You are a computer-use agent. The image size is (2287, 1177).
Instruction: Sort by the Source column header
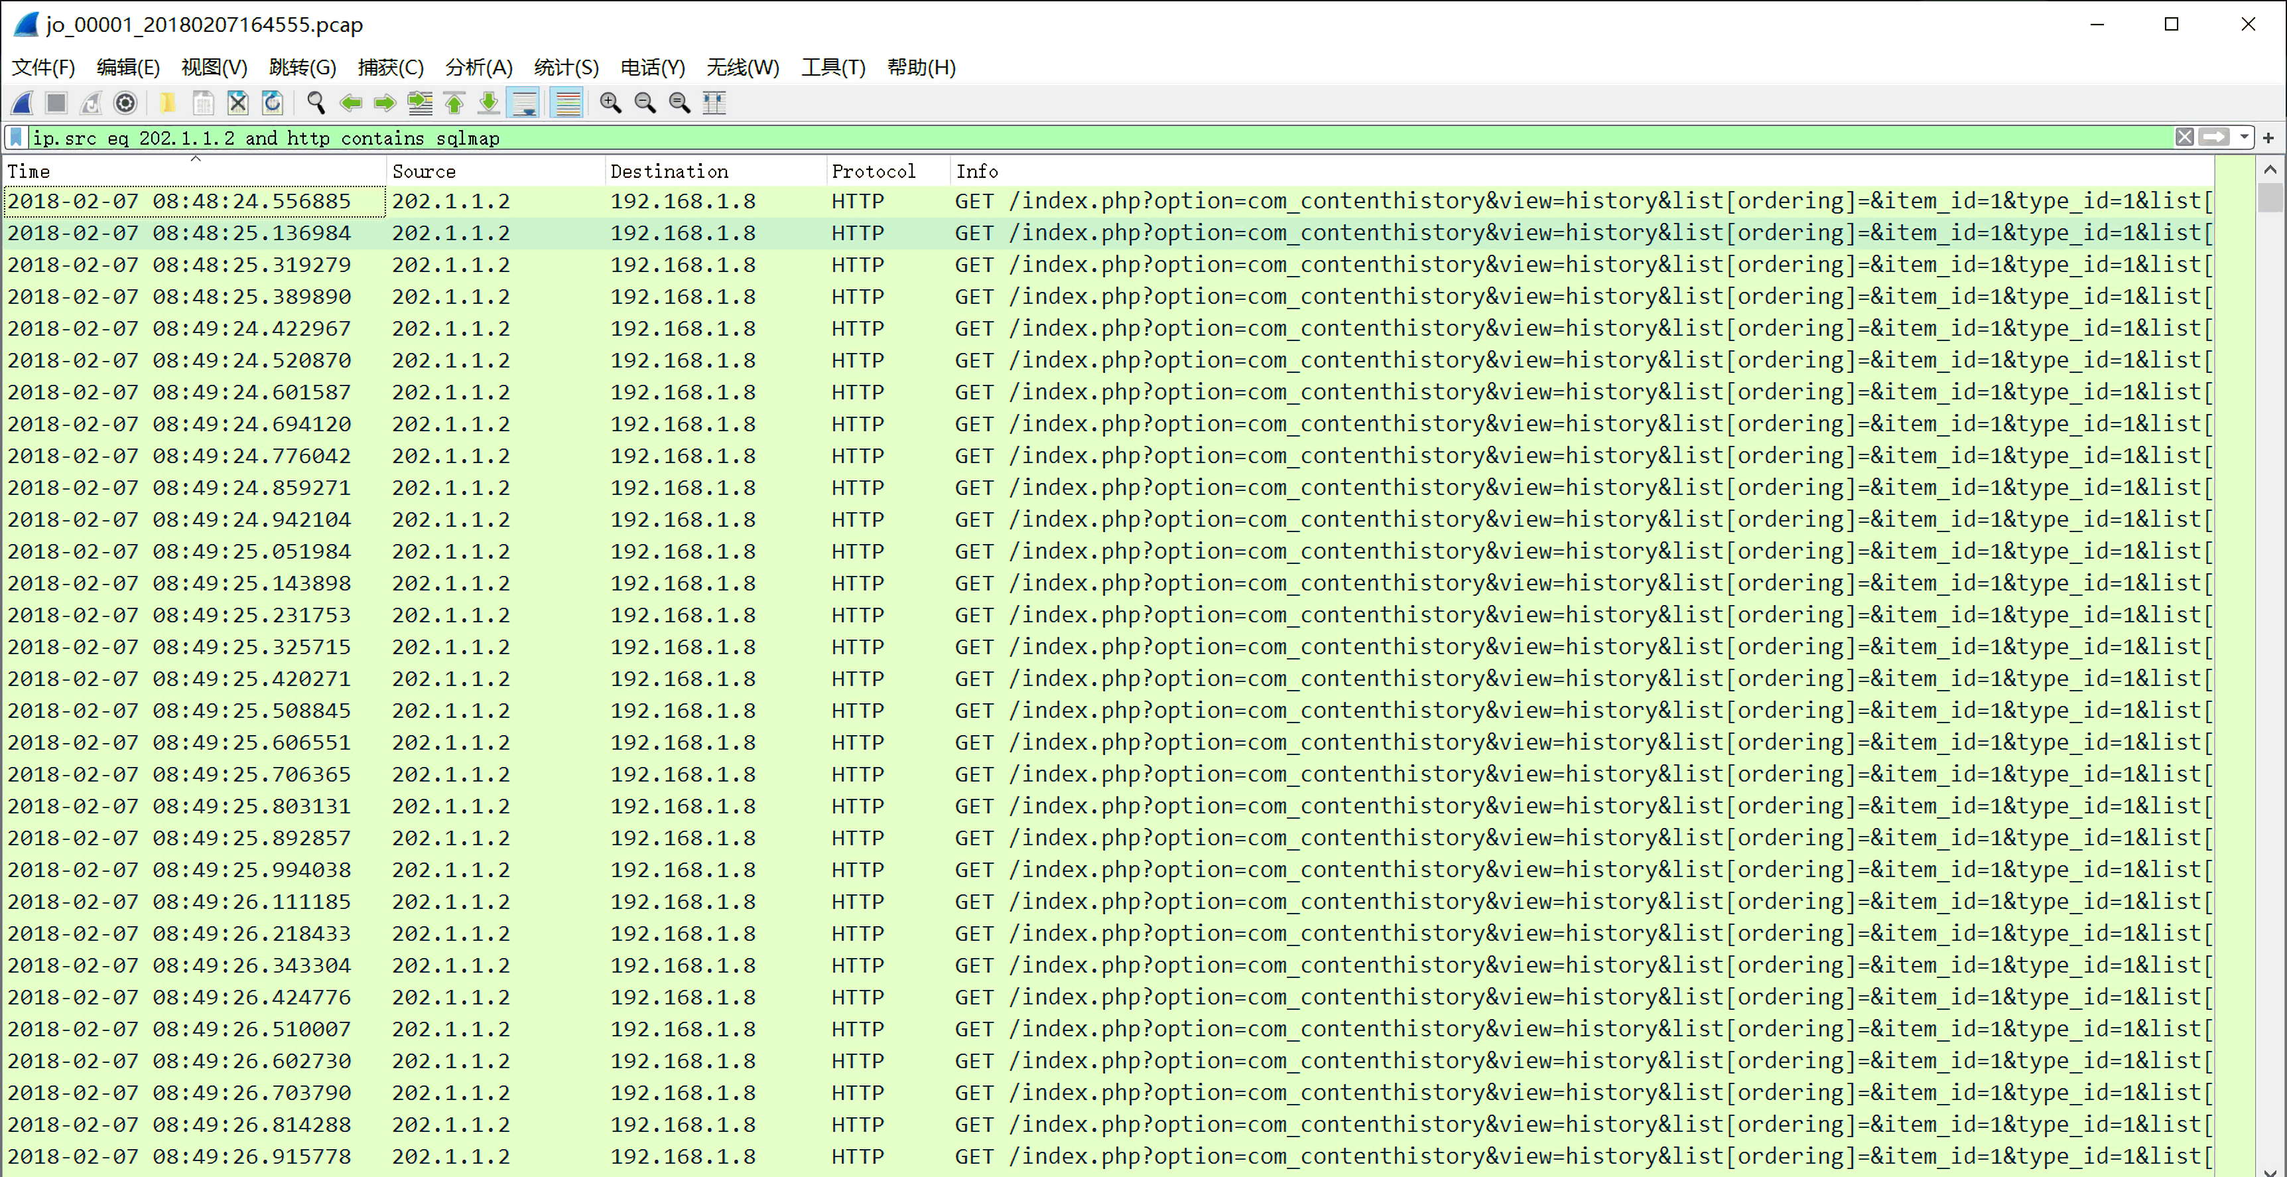point(495,171)
